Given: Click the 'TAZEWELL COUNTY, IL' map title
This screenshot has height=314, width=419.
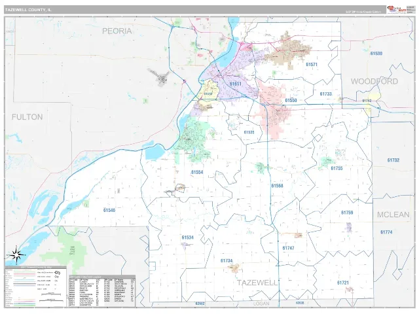Looking at the screenshot, I should point(28,10).
